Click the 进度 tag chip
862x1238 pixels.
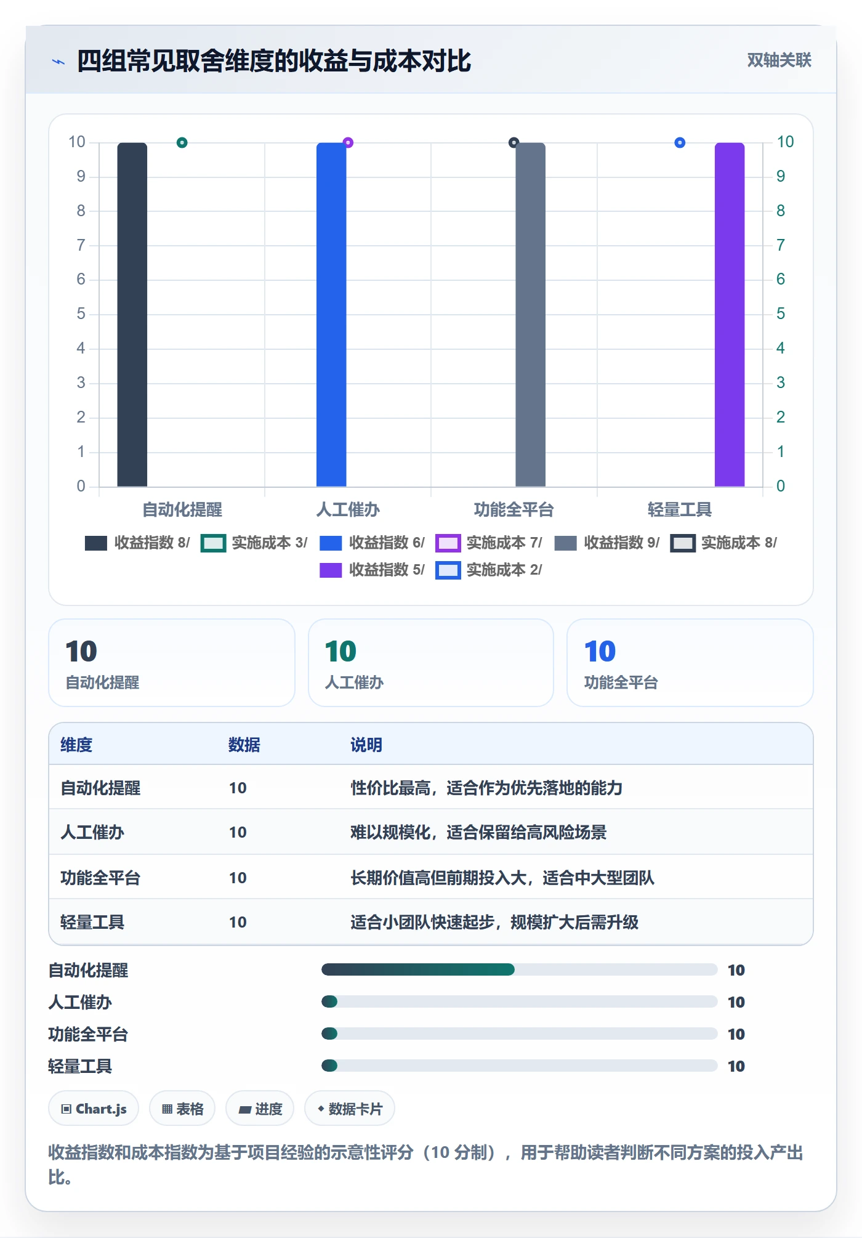(260, 1109)
